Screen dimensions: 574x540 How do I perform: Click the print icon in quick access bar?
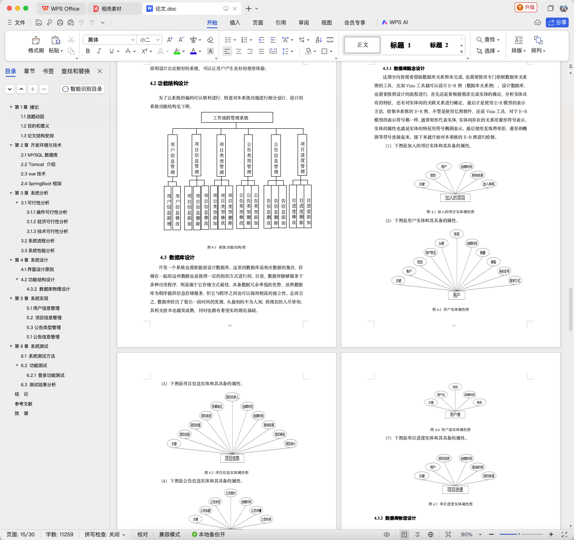(x=60, y=22)
